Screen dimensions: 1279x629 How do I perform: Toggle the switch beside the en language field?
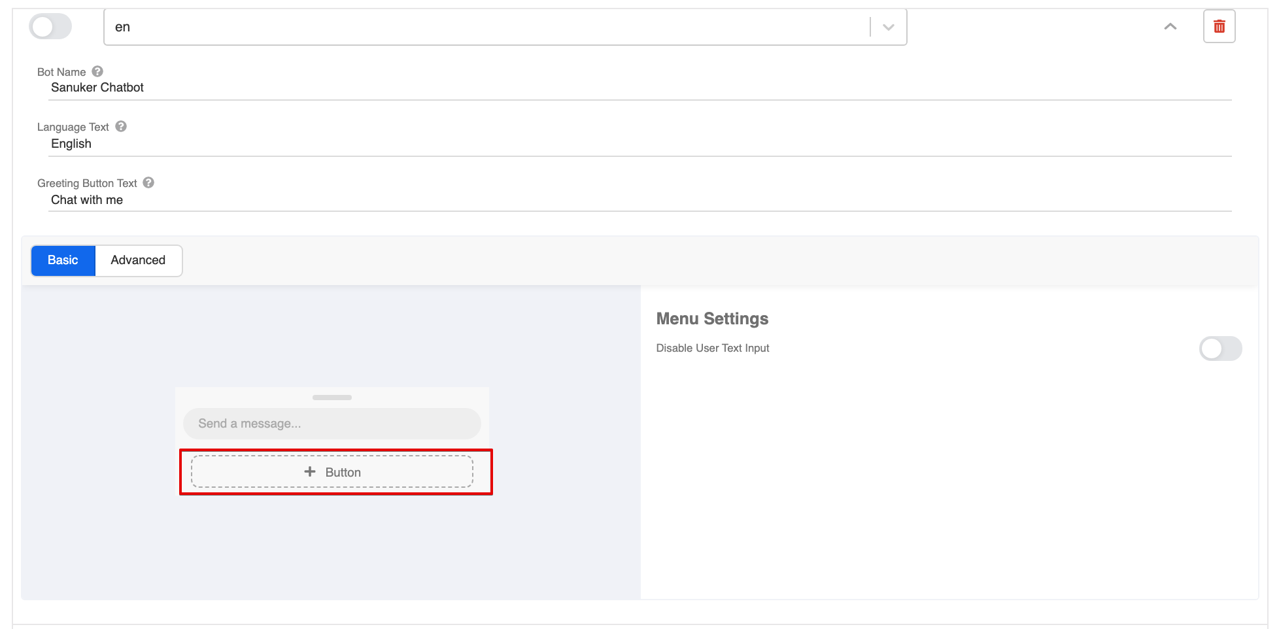point(50,26)
